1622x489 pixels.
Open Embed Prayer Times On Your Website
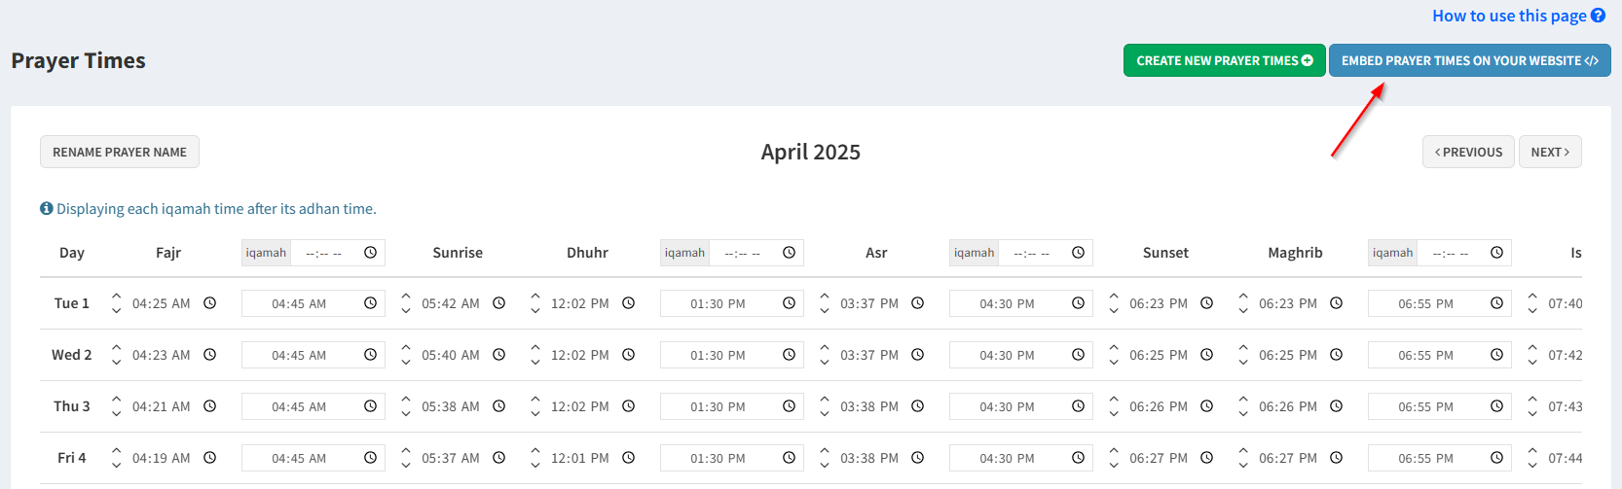click(1470, 60)
